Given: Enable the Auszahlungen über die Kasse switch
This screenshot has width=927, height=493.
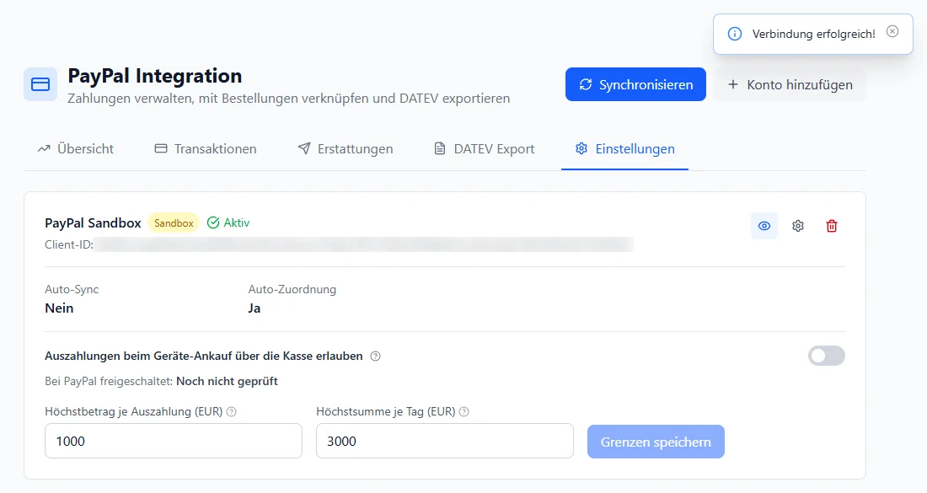Looking at the screenshot, I should click(827, 356).
